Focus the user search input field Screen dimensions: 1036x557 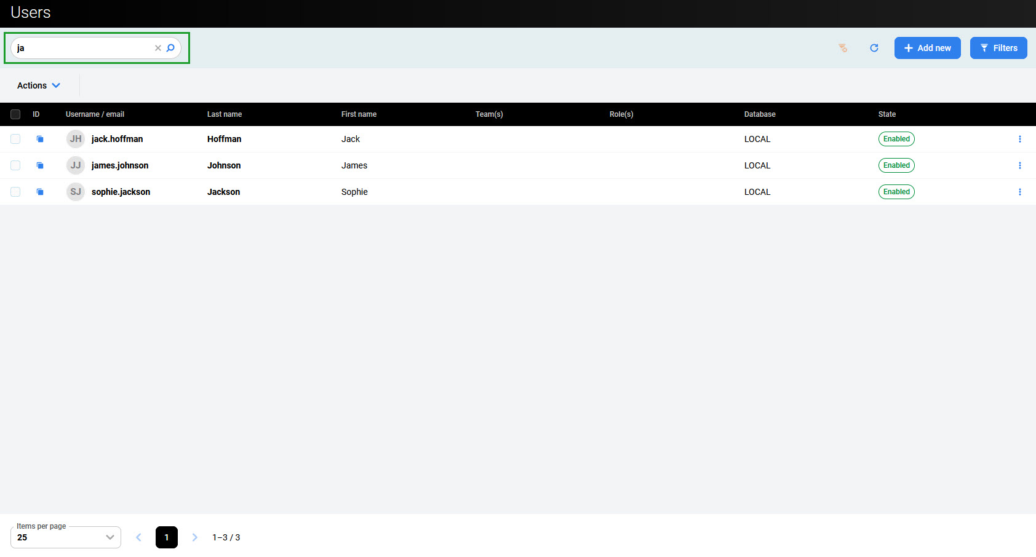point(83,48)
